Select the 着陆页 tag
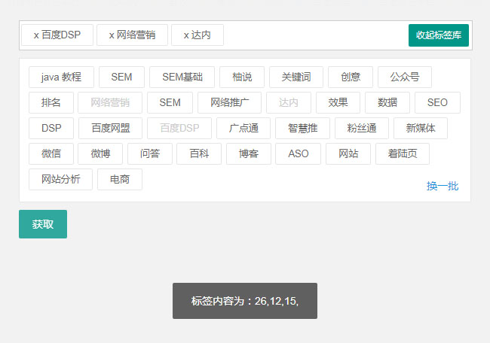This screenshot has height=343, width=490. [x=403, y=154]
